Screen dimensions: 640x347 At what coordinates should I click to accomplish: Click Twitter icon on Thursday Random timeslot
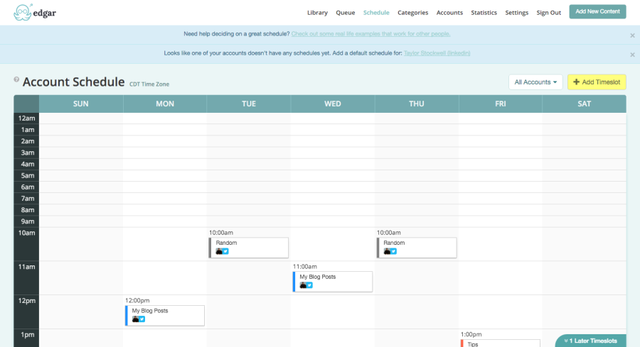point(393,251)
